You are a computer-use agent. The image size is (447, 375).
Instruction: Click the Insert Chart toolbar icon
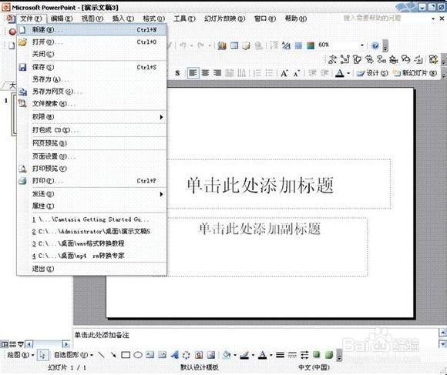coord(222,45)
